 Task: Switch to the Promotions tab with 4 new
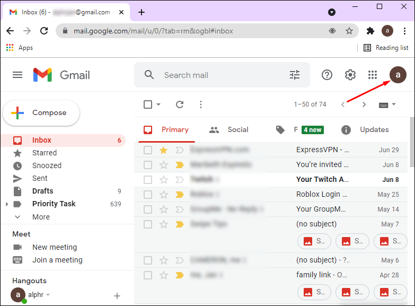pos(299,129)
